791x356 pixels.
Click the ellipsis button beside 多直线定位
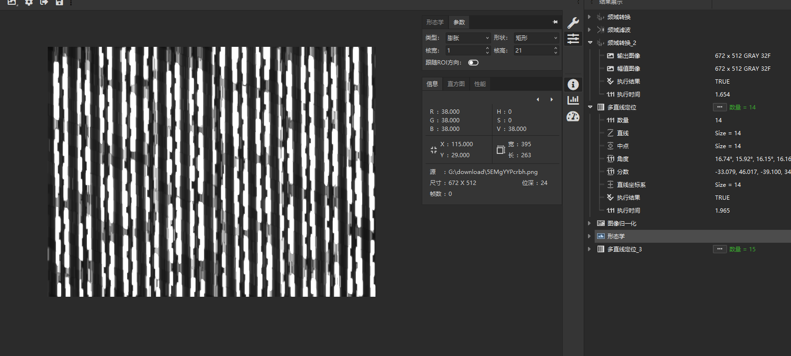719,107
